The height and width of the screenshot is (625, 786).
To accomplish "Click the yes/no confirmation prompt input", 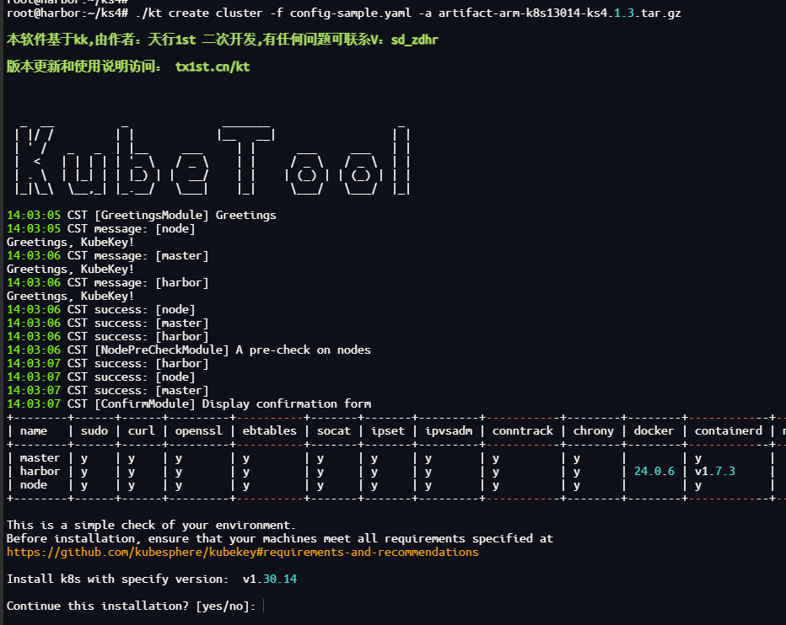I will pyautogui.click(x=264, y=606).
